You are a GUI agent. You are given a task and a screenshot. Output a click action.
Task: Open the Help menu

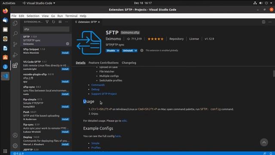[83, 16]
